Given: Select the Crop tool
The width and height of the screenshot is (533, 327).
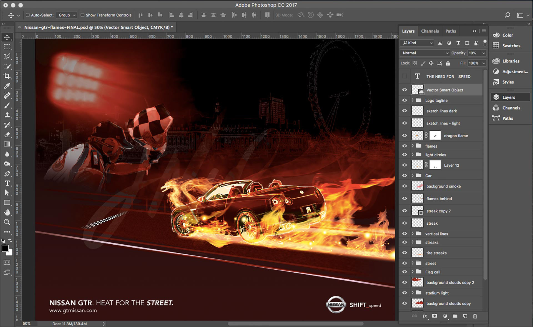Looking at the screenshot, I should 7,76.
